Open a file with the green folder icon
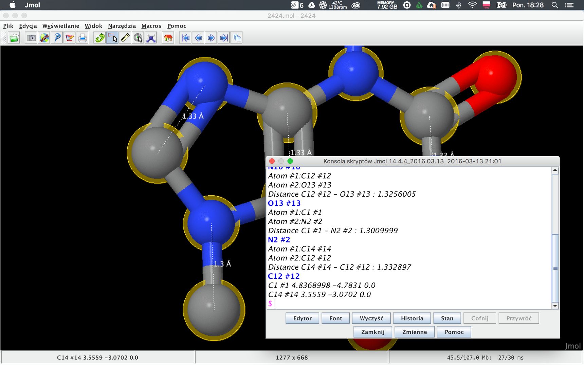Viewport: 584px width, 365px height. click(x=14, y=38)
